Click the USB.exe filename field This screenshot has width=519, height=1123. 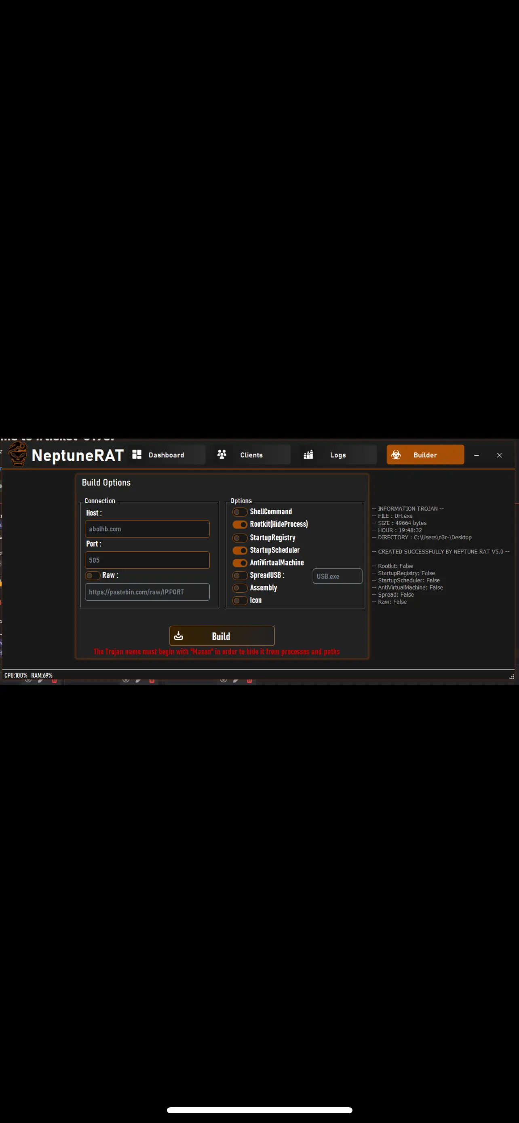[337, 576]
